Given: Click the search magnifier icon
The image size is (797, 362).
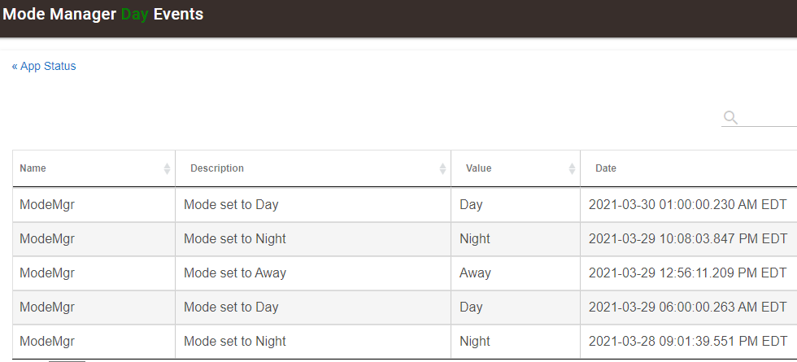Looking at the screenshot, I should pyautogui.click(x=730, y=118).
